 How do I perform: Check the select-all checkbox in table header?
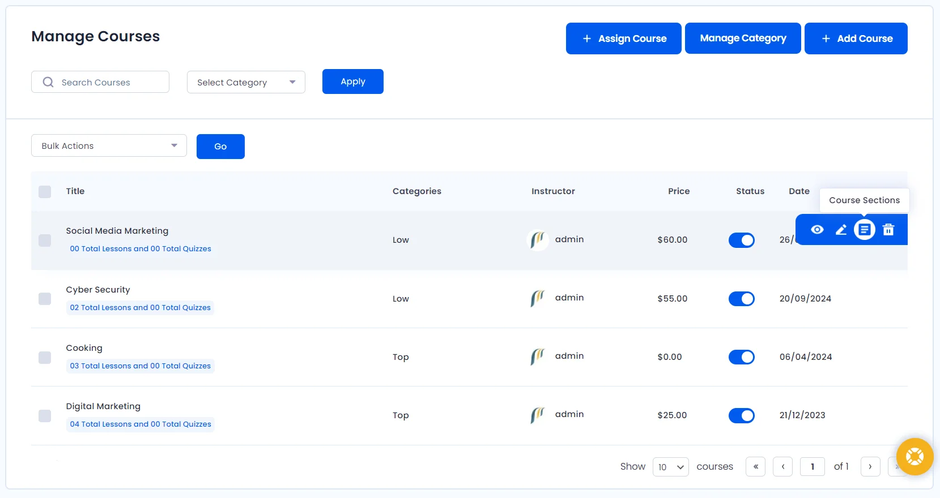tap(45, 192)
